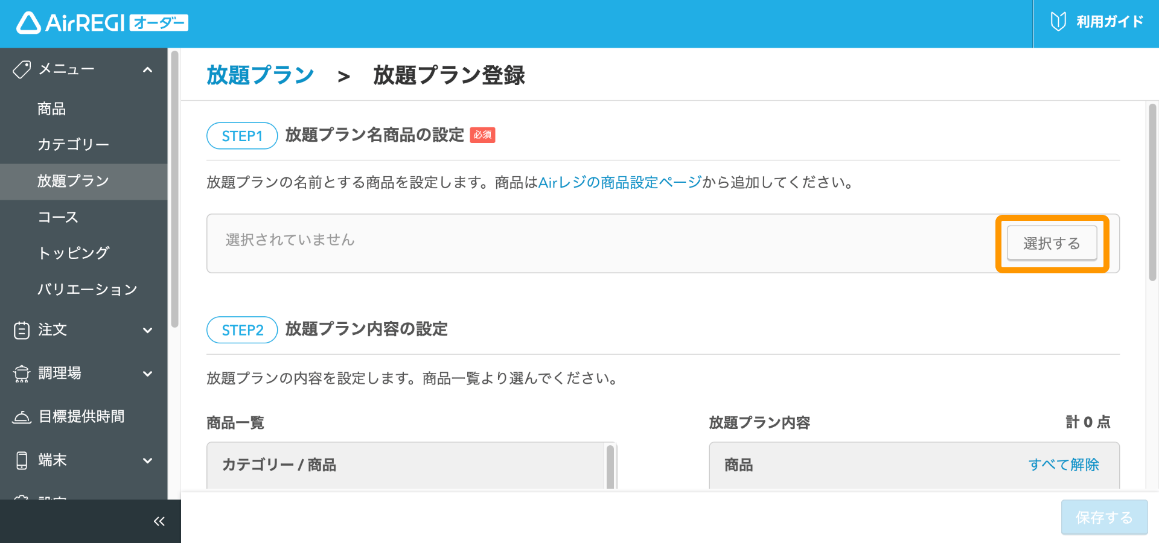Viewport: 1159px width, 543px height.
Task: Expand the 調理場 section chevron
Action: pyautogui.click(x=148, y=373)
